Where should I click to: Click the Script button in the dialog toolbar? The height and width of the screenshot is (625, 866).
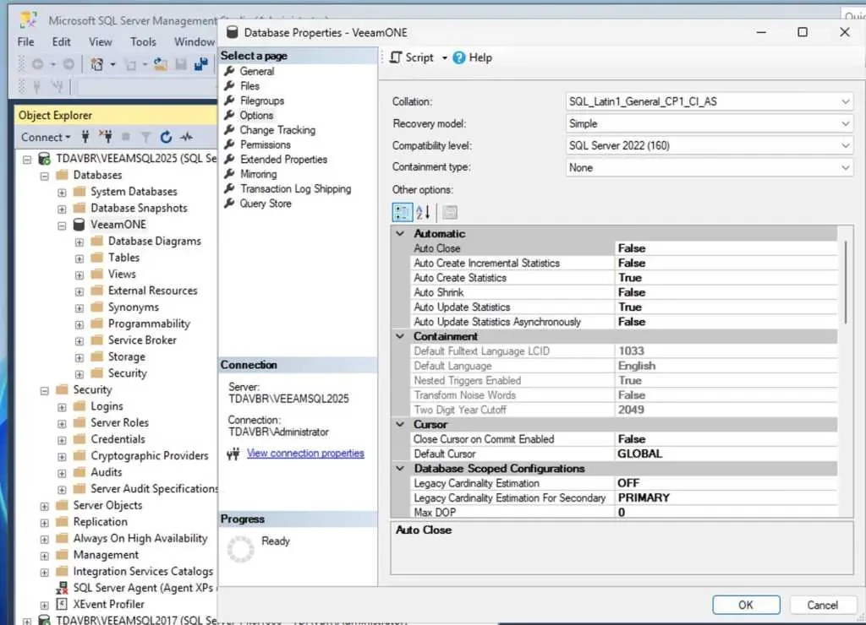tap(412, 57)
